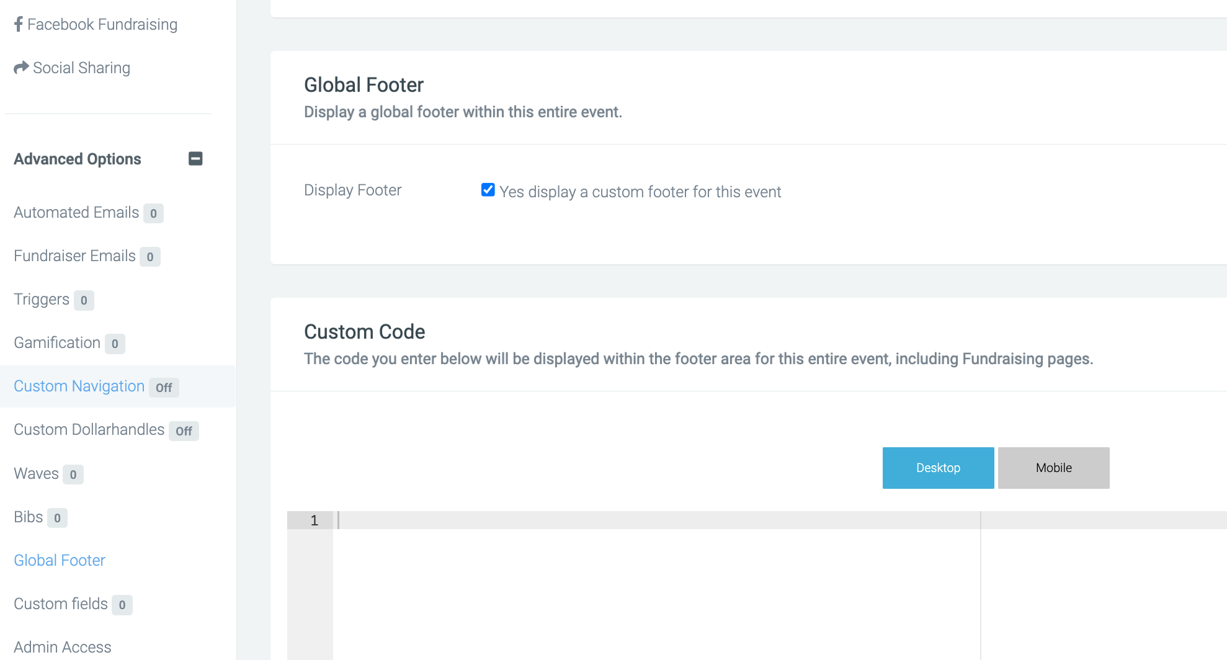Open Waves option in sidebar
This screenshot has height=660, width=1227.
click(36, 473)
